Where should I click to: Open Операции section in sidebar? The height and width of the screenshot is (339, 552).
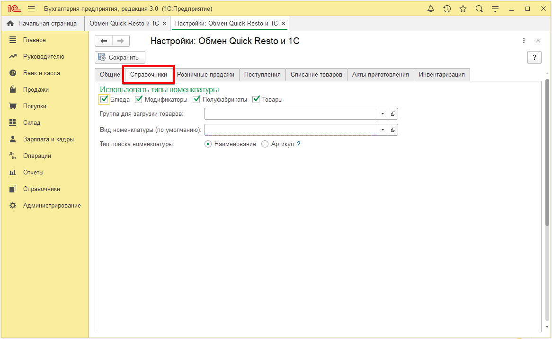pyautogui.click(x=45, y=156)
